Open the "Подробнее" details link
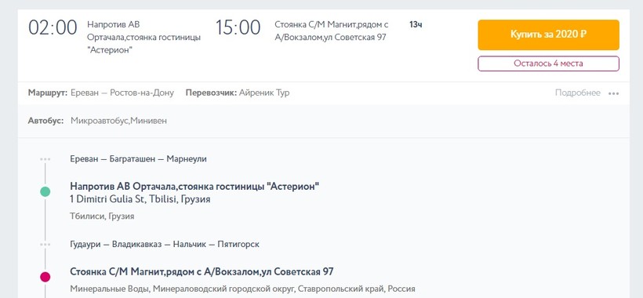643x298 pixels. coord(577,93)
